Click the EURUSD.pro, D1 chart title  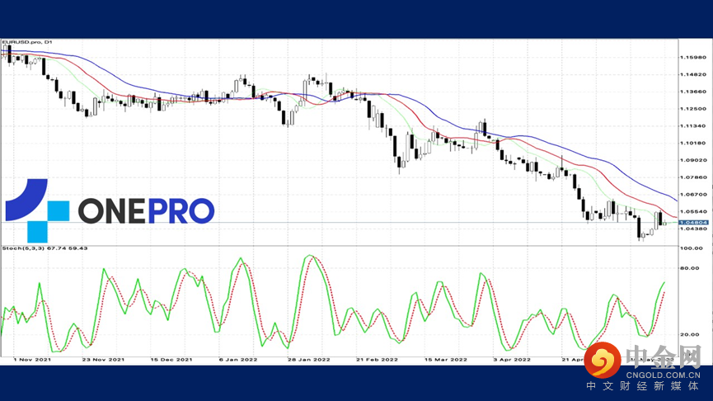27,42
